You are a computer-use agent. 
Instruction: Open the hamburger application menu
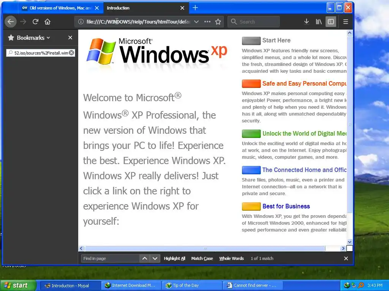point(346,22)
